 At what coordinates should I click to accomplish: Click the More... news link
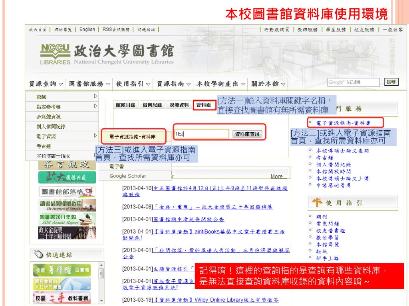(278, 177)
